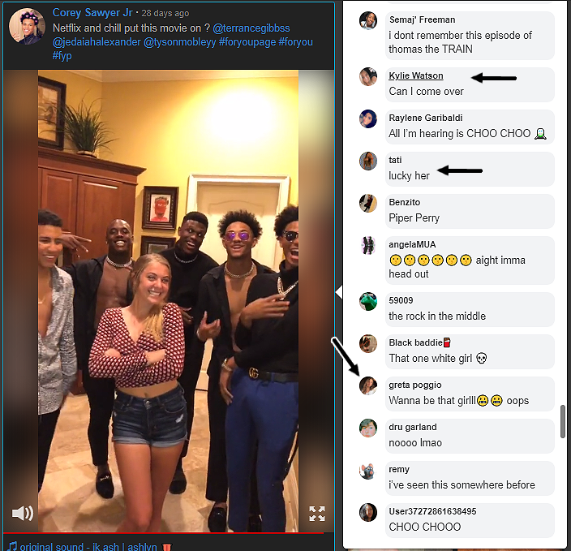Click the comments scrollbar thumb
The height and width of the screenshot is (551, 571).
tap(563, 421)
